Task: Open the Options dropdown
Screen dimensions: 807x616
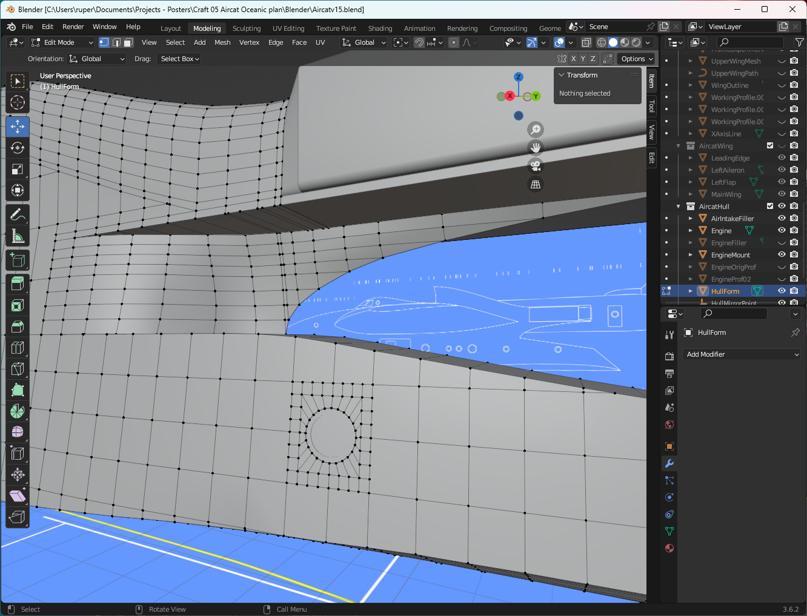Action: [636, 59]
